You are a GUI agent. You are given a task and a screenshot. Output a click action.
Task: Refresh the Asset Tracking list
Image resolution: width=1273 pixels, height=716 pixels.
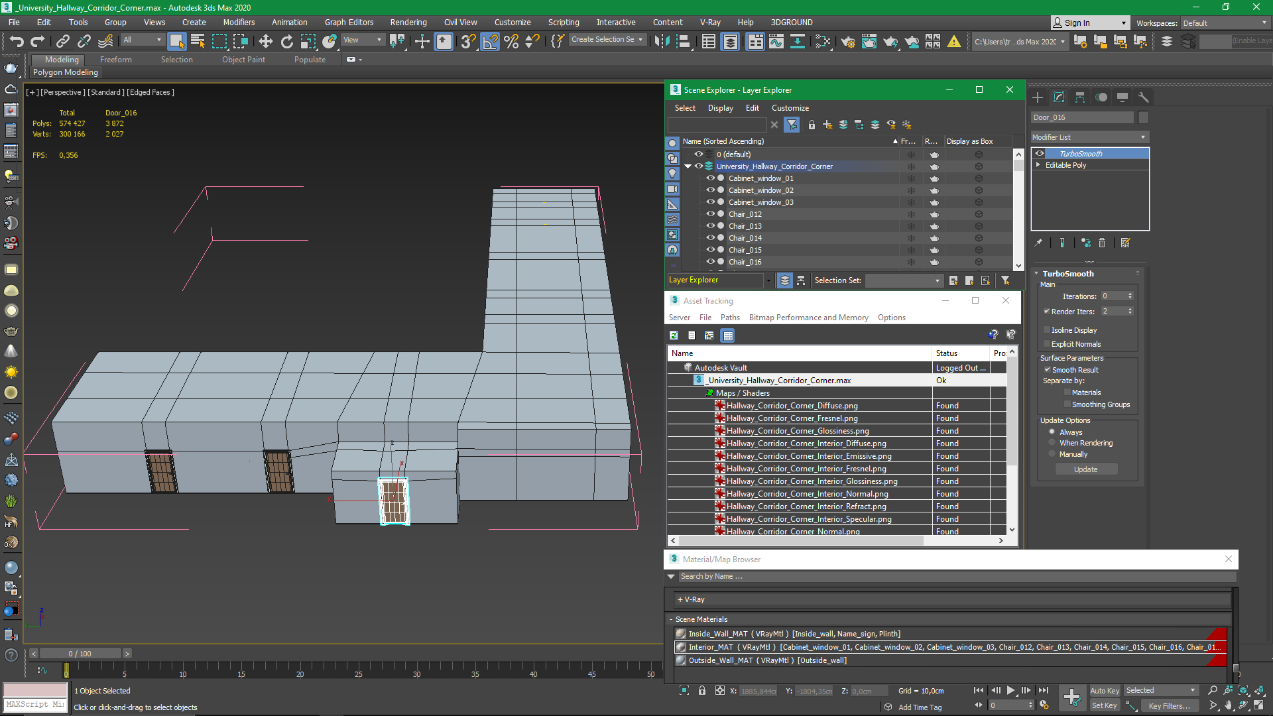(x=674, y=335)
